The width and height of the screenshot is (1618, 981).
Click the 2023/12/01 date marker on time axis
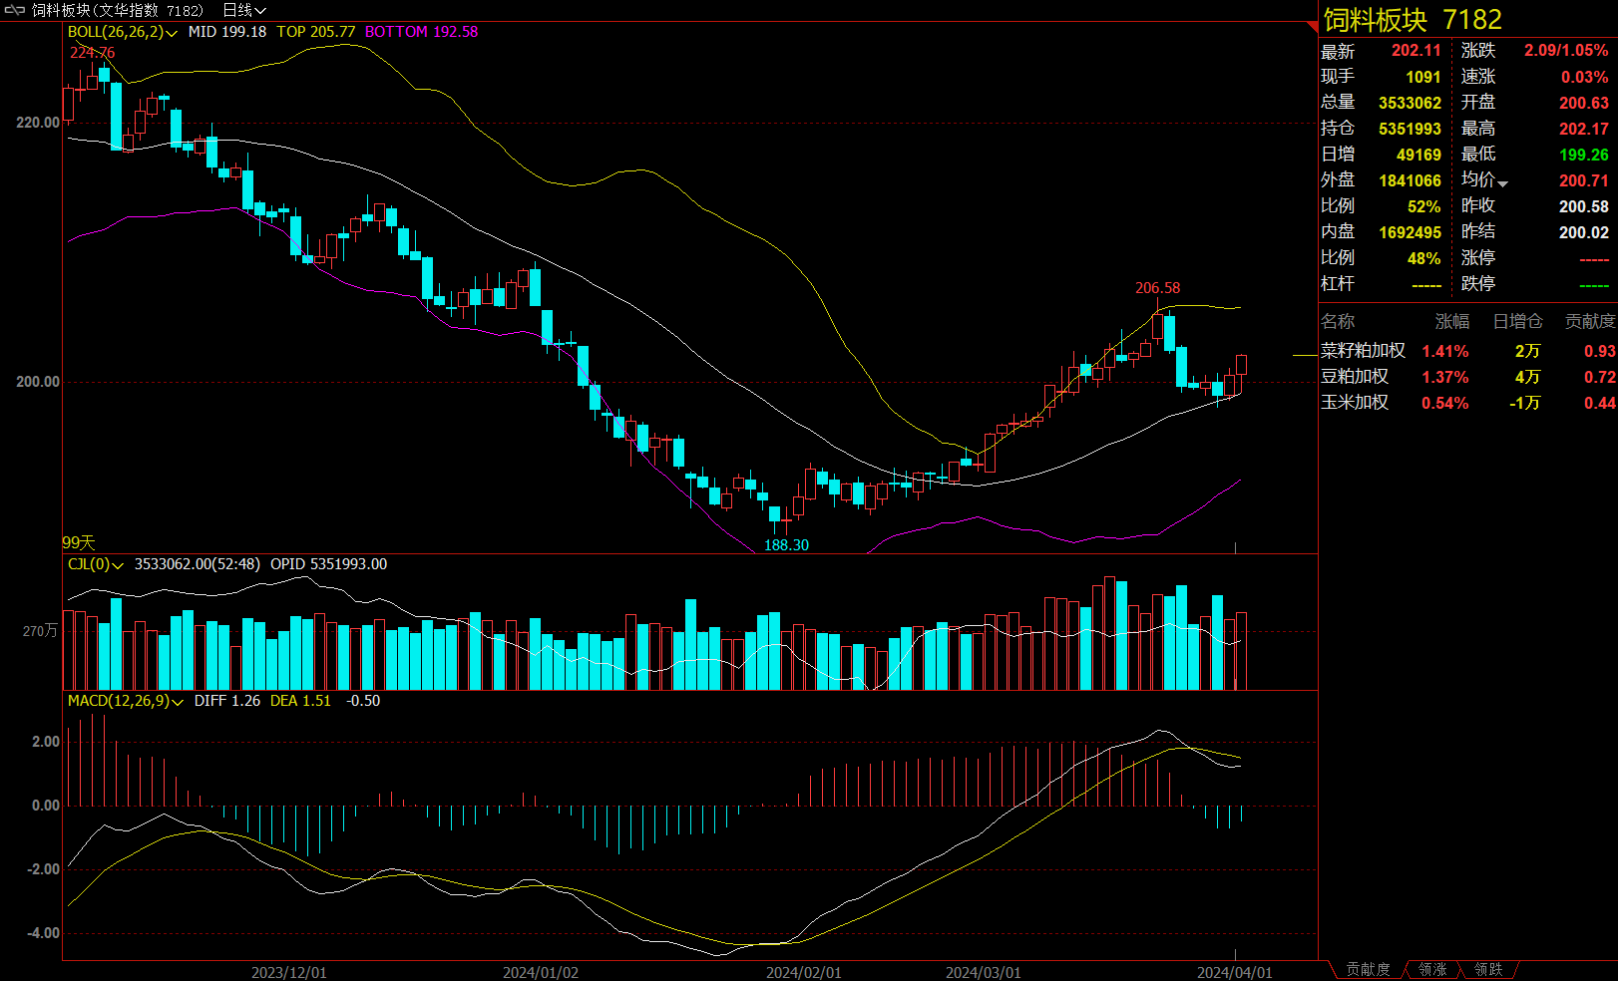(x=288, y=972)
